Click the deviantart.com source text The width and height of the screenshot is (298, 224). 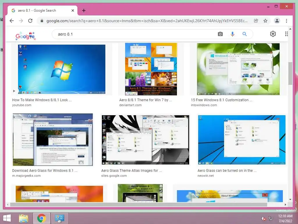(x=130, y=105)
